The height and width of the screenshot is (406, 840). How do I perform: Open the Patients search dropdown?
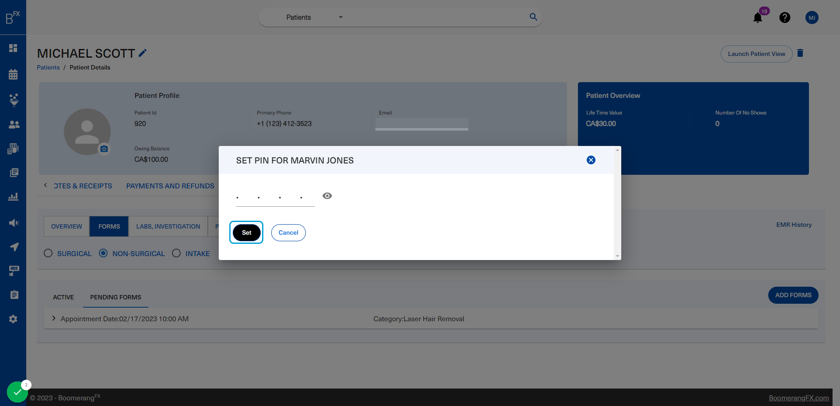pos(314,17)
